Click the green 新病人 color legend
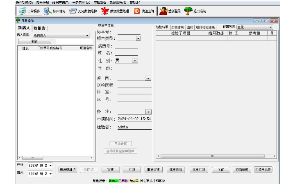295x184 pixels. coord(113,181)
